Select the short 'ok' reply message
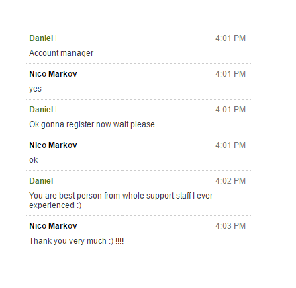 pyautogui.click(x=34, y=160)
